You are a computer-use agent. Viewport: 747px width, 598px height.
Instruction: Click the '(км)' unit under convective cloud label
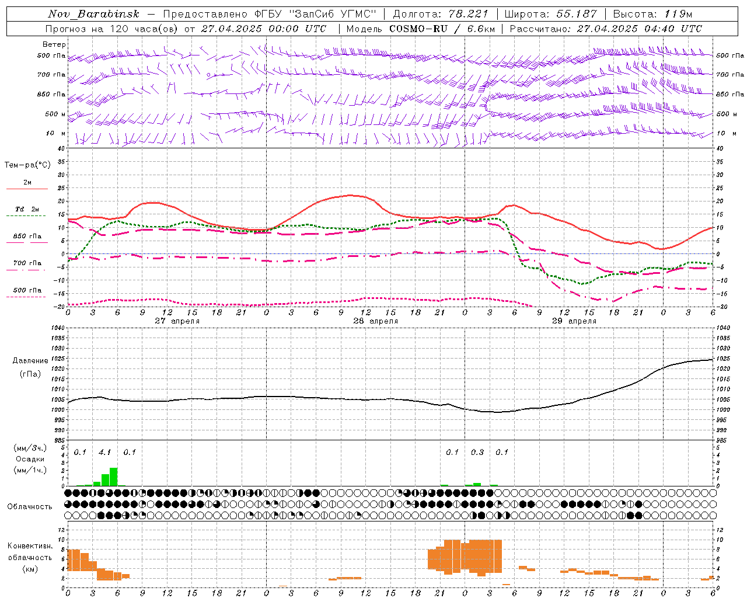pyautogui.click(x=30, y=569)
